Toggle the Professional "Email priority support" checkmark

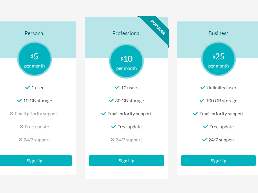pyautogui.click(x=104, y=114)
